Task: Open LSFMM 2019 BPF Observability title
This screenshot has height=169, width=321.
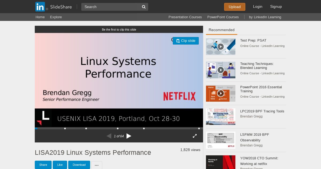Action: coord(255,137)
